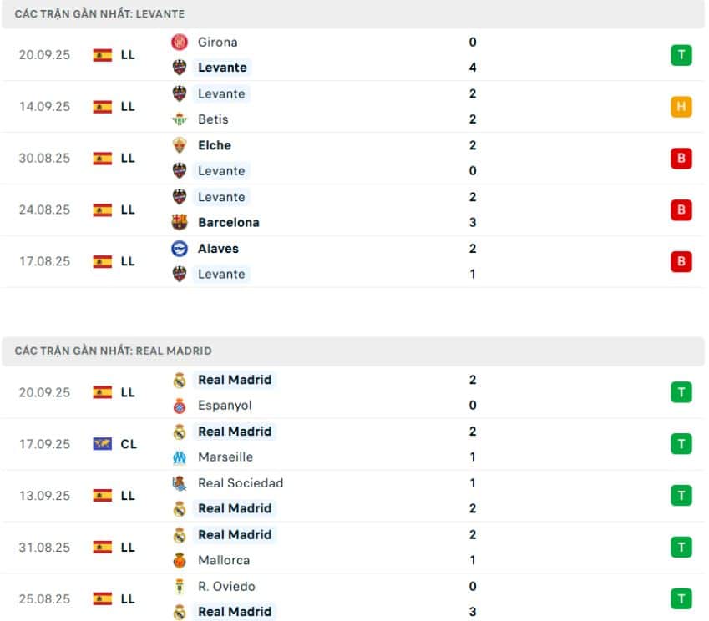The image size is (709, 621).
Task: Click the Barcelona club crest icon
Action: [179, 222]
